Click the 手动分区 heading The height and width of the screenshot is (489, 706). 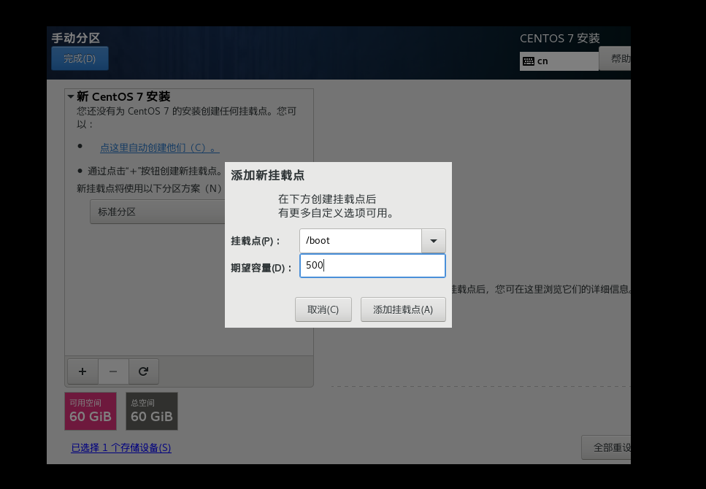[x=76, y=38]
